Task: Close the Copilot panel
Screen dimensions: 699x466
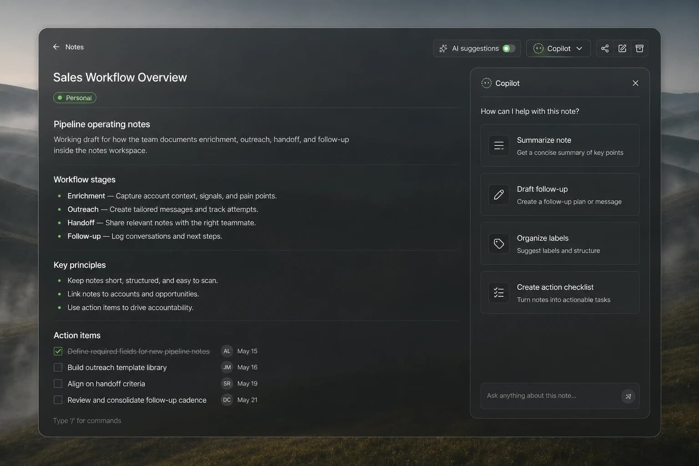Action: (x=635, y=83)
